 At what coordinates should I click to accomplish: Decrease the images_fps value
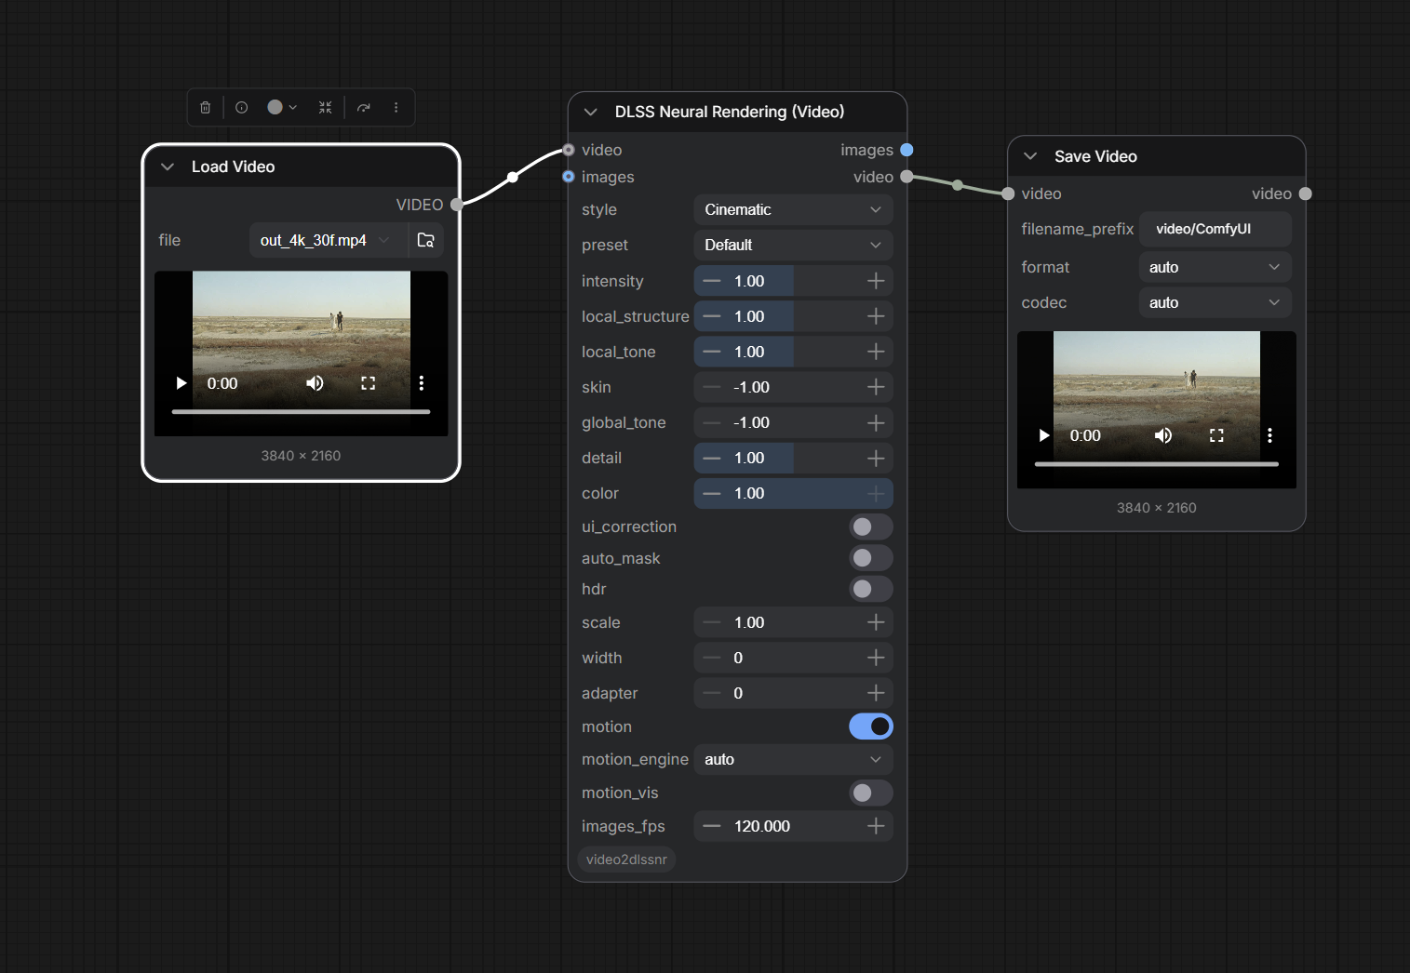(712, 826)
